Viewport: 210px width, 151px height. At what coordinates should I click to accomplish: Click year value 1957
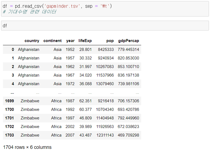pos(70,58)
